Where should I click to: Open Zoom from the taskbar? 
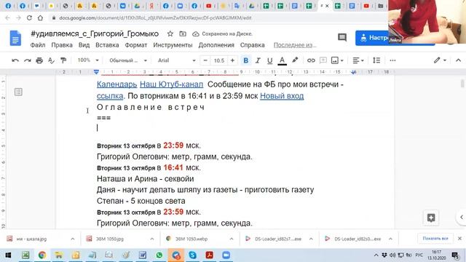226,255
